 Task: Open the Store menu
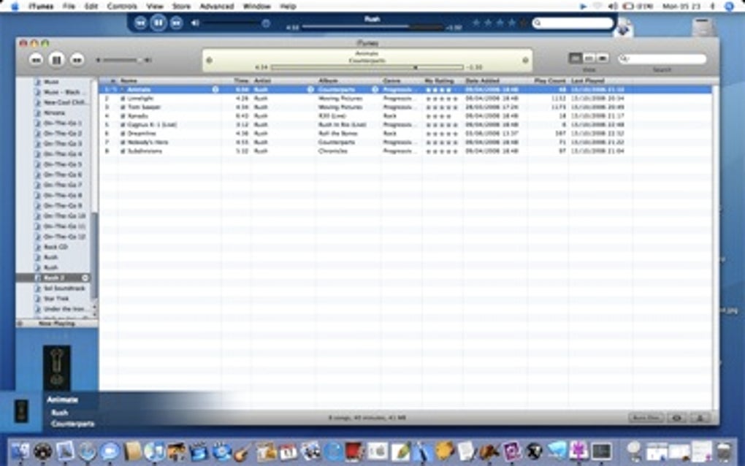coord(181,6)
